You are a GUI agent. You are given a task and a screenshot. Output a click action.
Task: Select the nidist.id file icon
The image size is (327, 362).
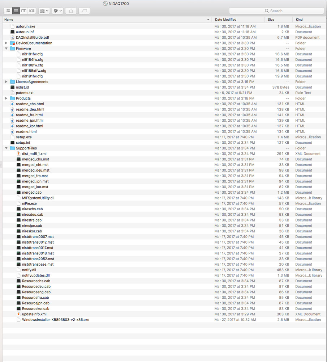(x=12, y=87)
